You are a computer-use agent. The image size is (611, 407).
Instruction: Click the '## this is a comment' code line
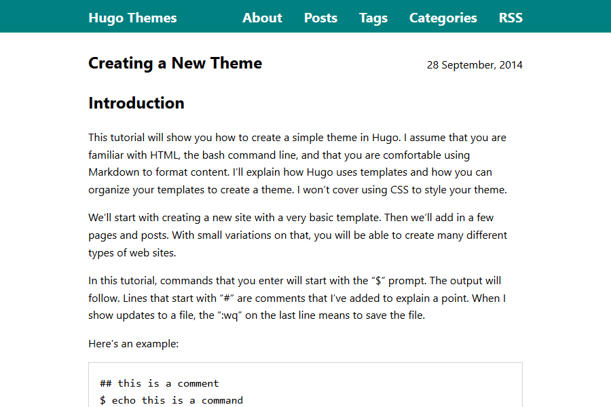click(x=160, y=383)
